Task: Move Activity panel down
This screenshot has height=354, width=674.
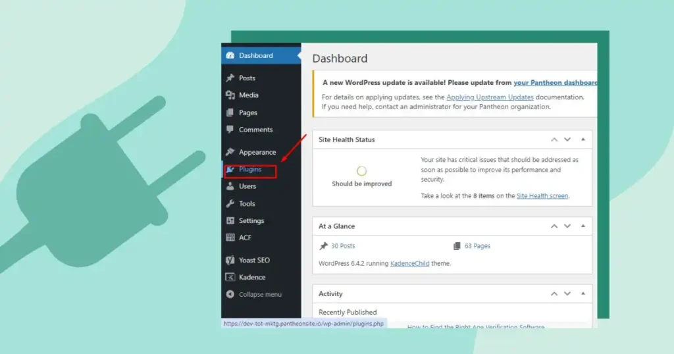Action: [x=567, y=294]
